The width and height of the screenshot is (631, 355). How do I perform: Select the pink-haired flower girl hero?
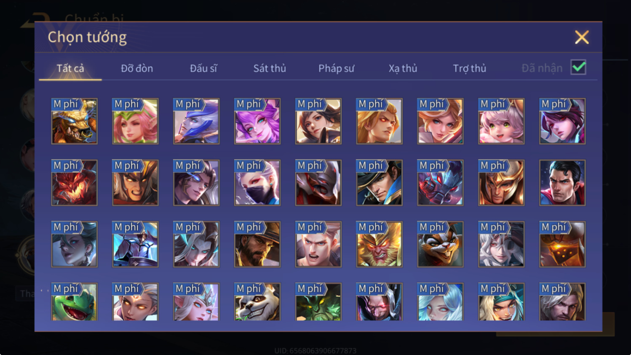click(135, 121)
